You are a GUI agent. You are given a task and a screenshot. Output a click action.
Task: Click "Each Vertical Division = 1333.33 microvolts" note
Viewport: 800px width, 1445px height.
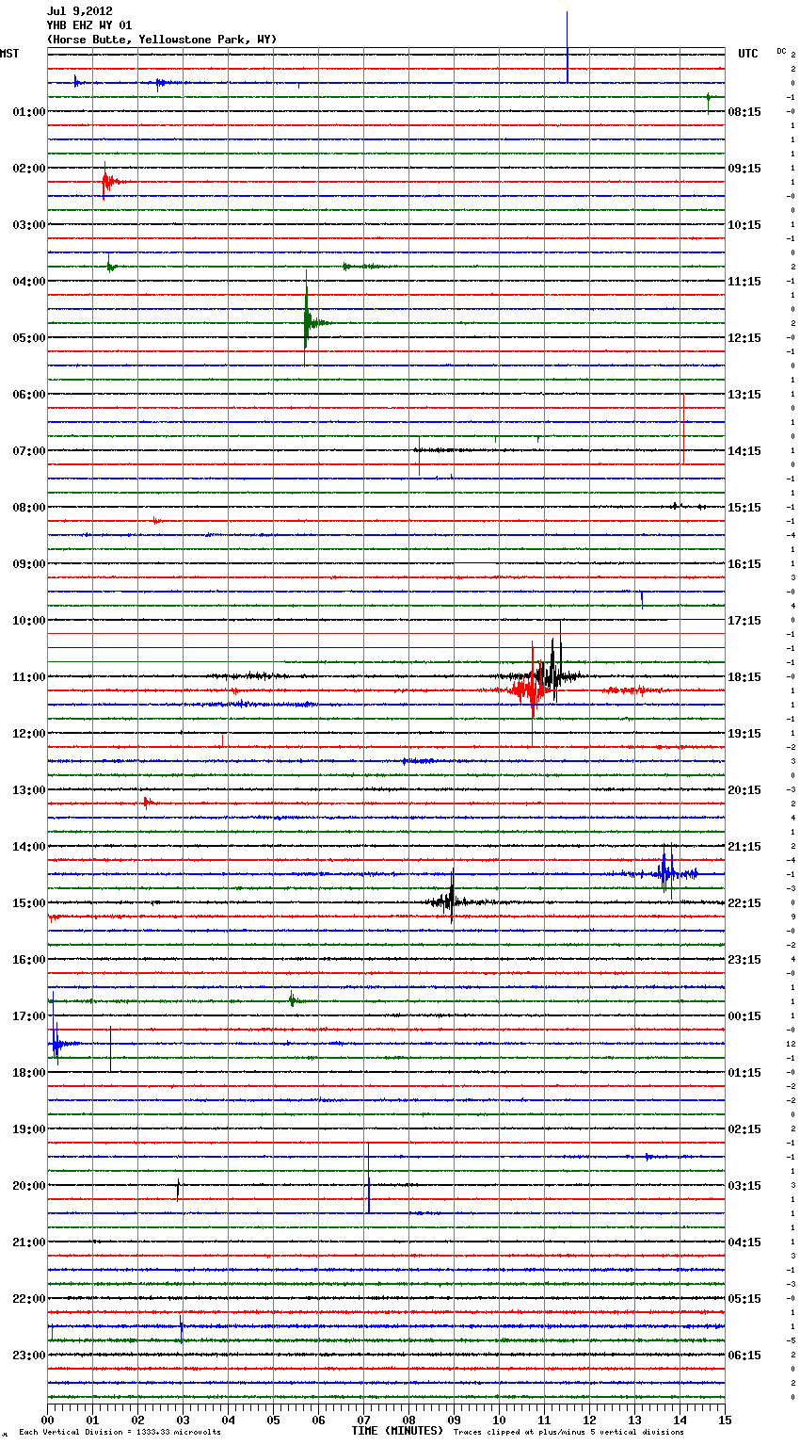click(120, 1432)
